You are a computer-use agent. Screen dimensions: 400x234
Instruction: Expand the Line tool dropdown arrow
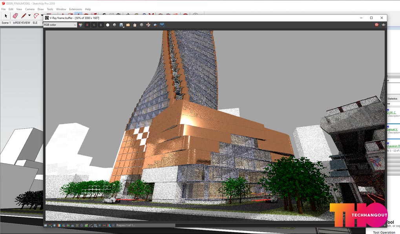click(x=29, y=16)
